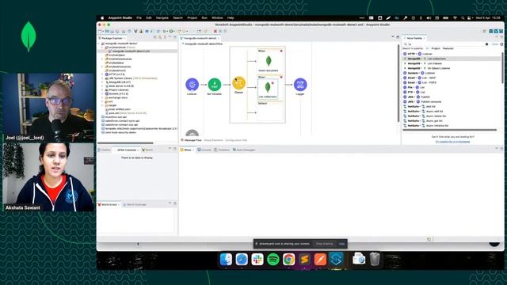Click the Stop sharing button
Screen dimensions: 507x285
point(324,244)
